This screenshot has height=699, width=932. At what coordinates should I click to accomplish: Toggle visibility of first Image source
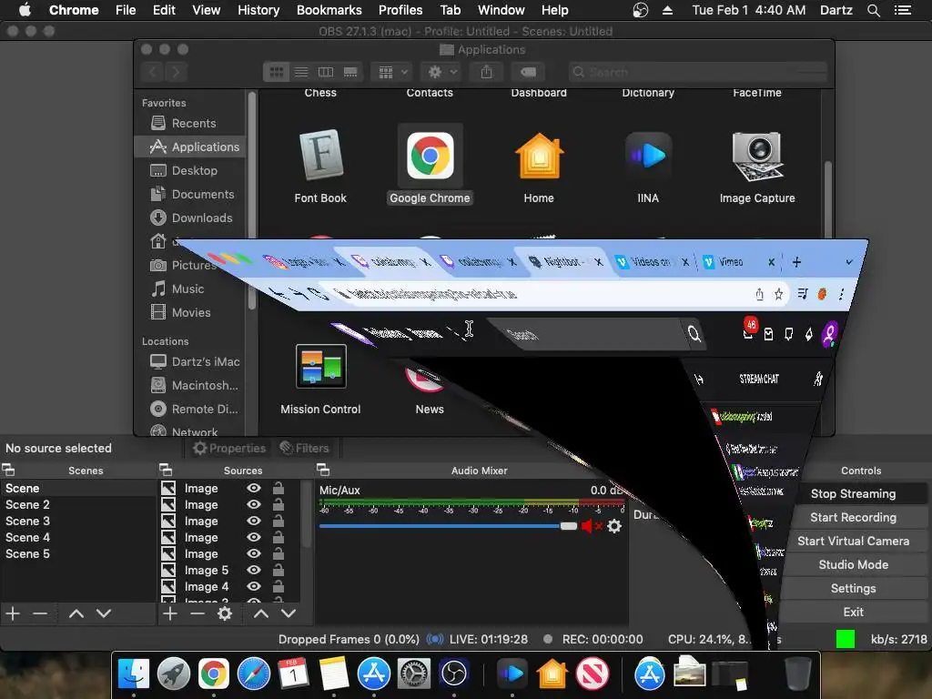pyautogui.click(x=254, y=488)
